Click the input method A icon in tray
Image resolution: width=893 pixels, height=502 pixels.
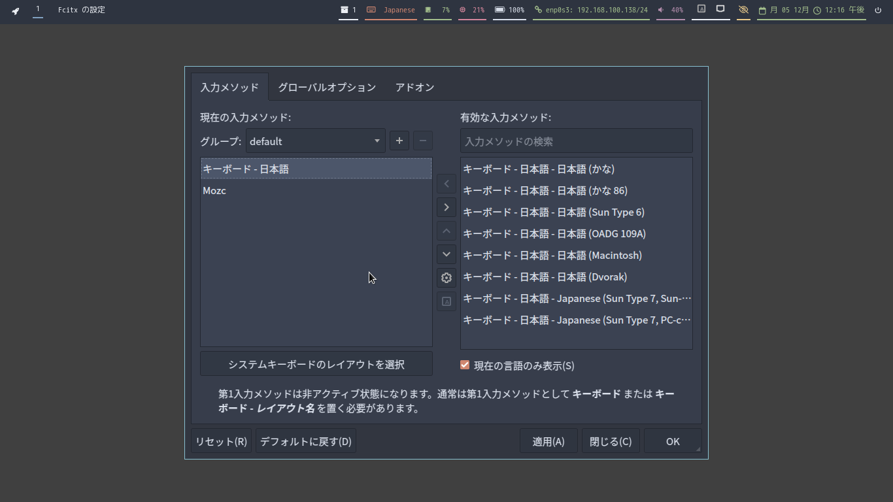click(x=701, y=9)
